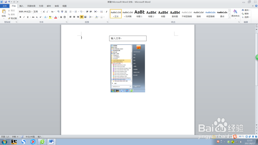Open the Paragraph dialog launcher

[x=107, y=22]
